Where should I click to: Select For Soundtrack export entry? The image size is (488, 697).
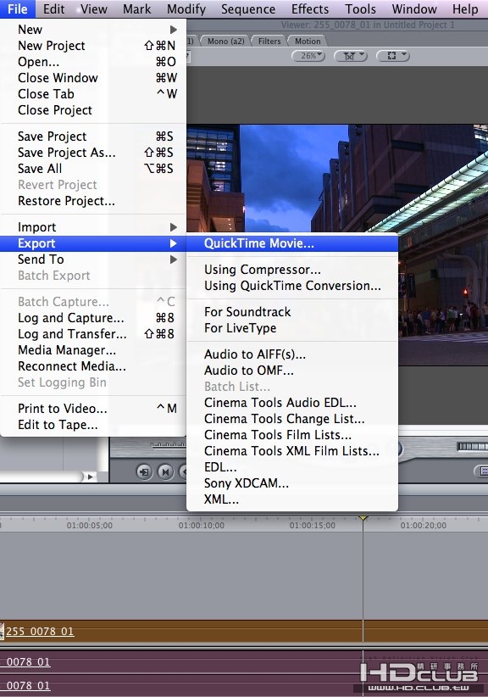pos(292,311)
